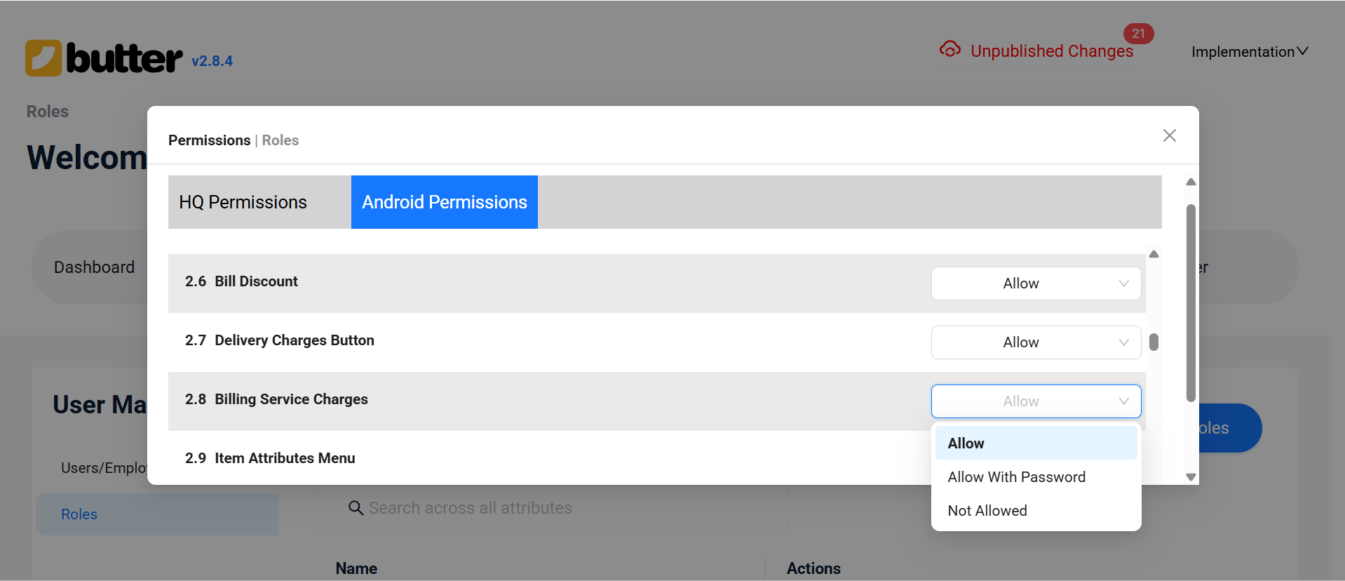
Task: Close the Permissions dialog with X
Action: point(1169,135)
